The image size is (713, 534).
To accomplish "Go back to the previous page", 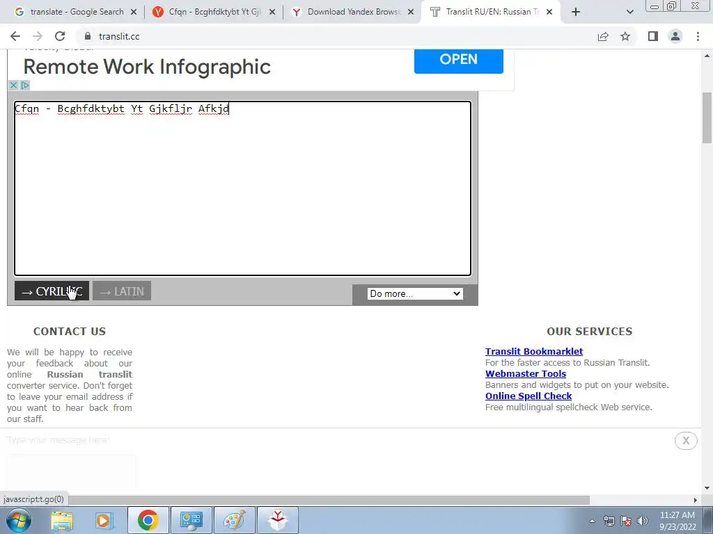I will [x=15, y=36].
